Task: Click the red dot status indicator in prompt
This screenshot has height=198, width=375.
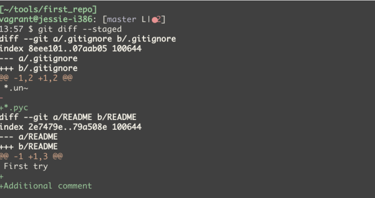Action: pyautogui.click(x=155, y=20)
